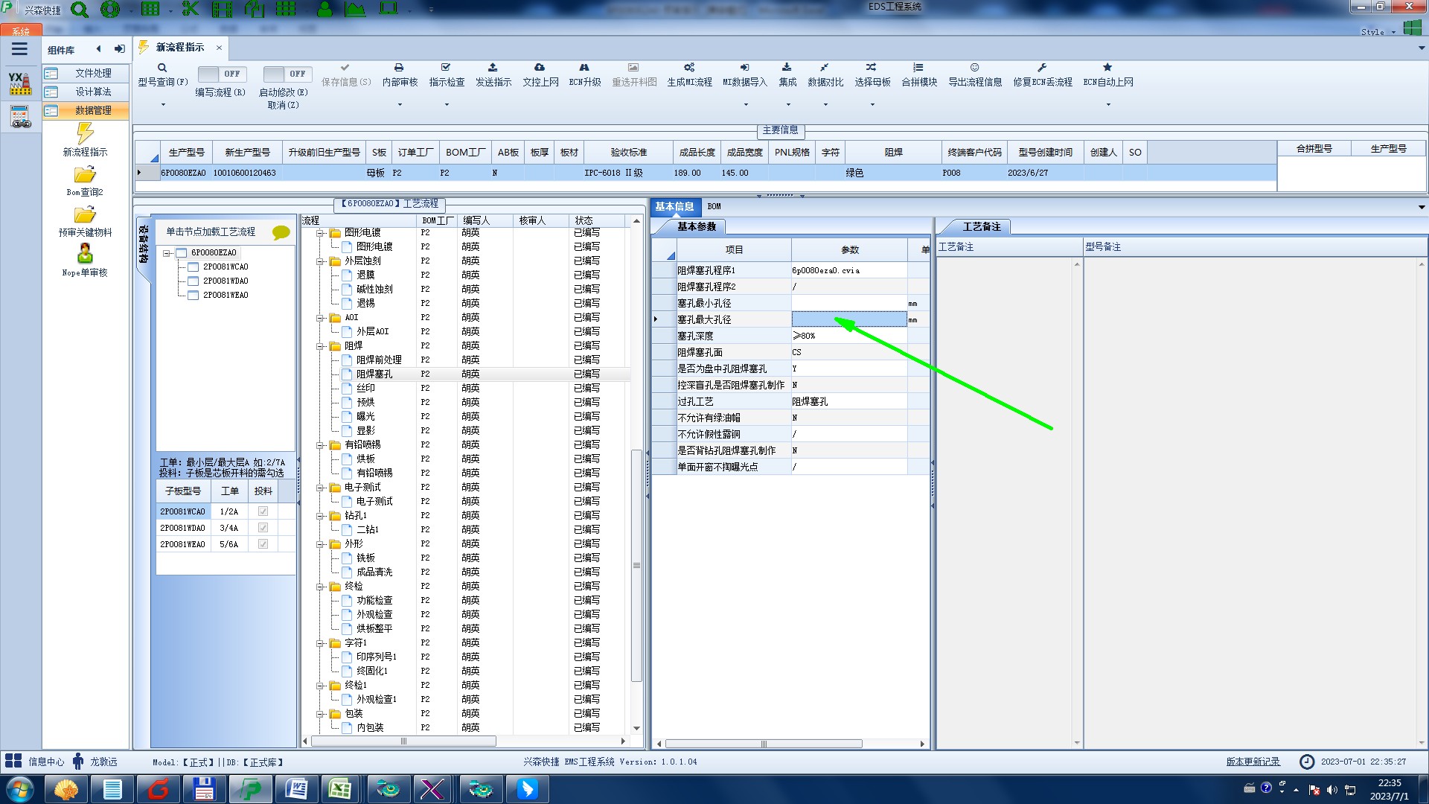
Task: Click the 信息中心 status bar button
Action: 35,762
